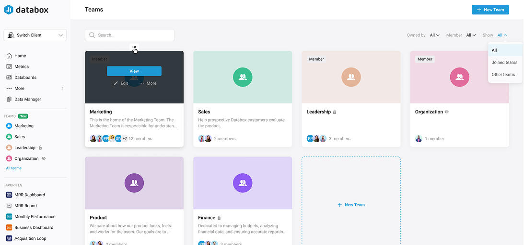
Task: Click All teams link
Action: tap(14, 168)
